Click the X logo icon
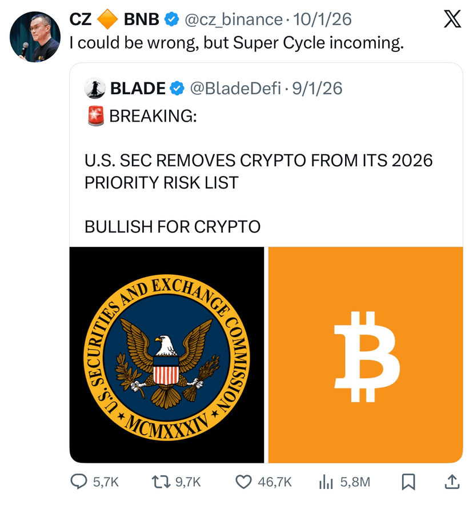This screenshot has width=473, height=505. pyautogui.click(x=452, y=21)
